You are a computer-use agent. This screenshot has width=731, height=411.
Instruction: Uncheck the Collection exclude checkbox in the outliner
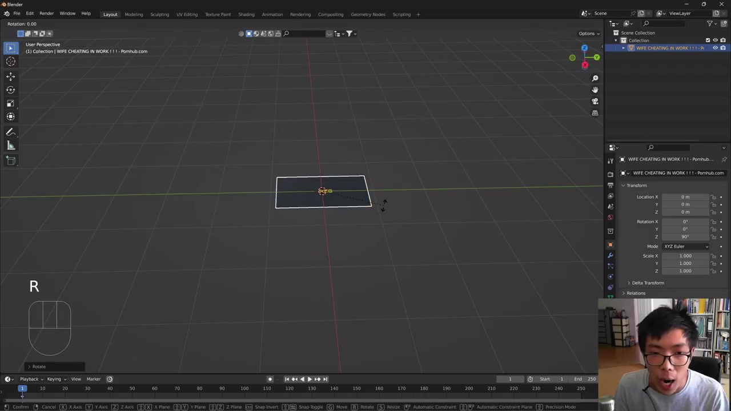tap(708, 41)
